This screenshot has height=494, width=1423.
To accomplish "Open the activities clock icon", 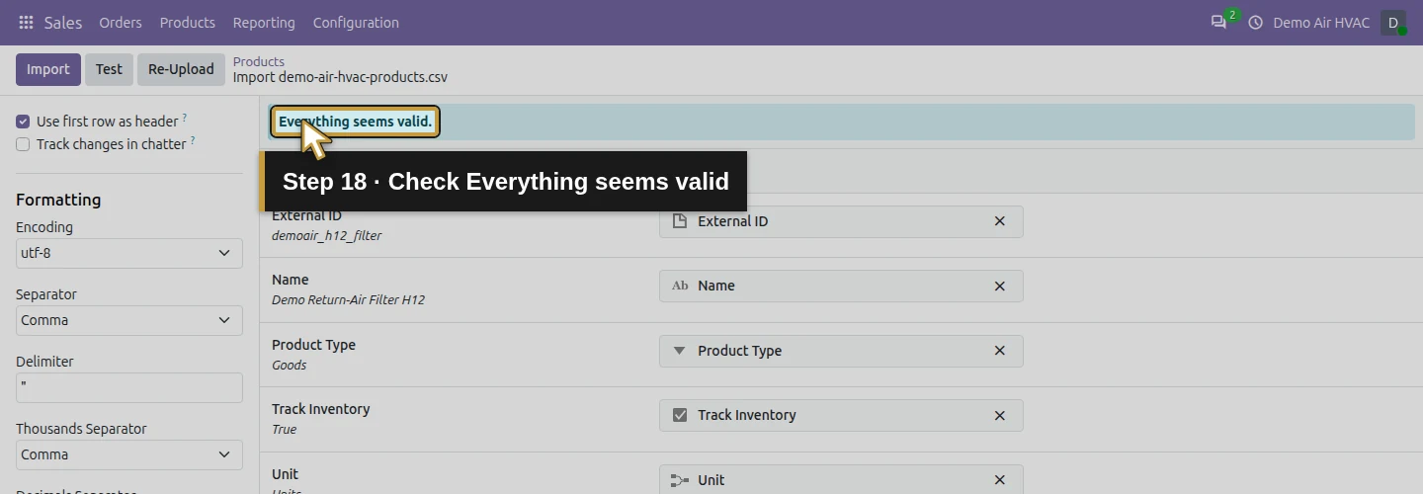I will [1256, 22].
